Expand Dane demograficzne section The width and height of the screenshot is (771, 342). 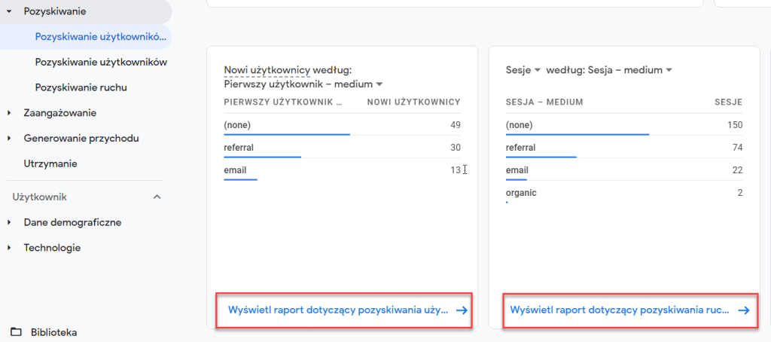tap(9, 222)
